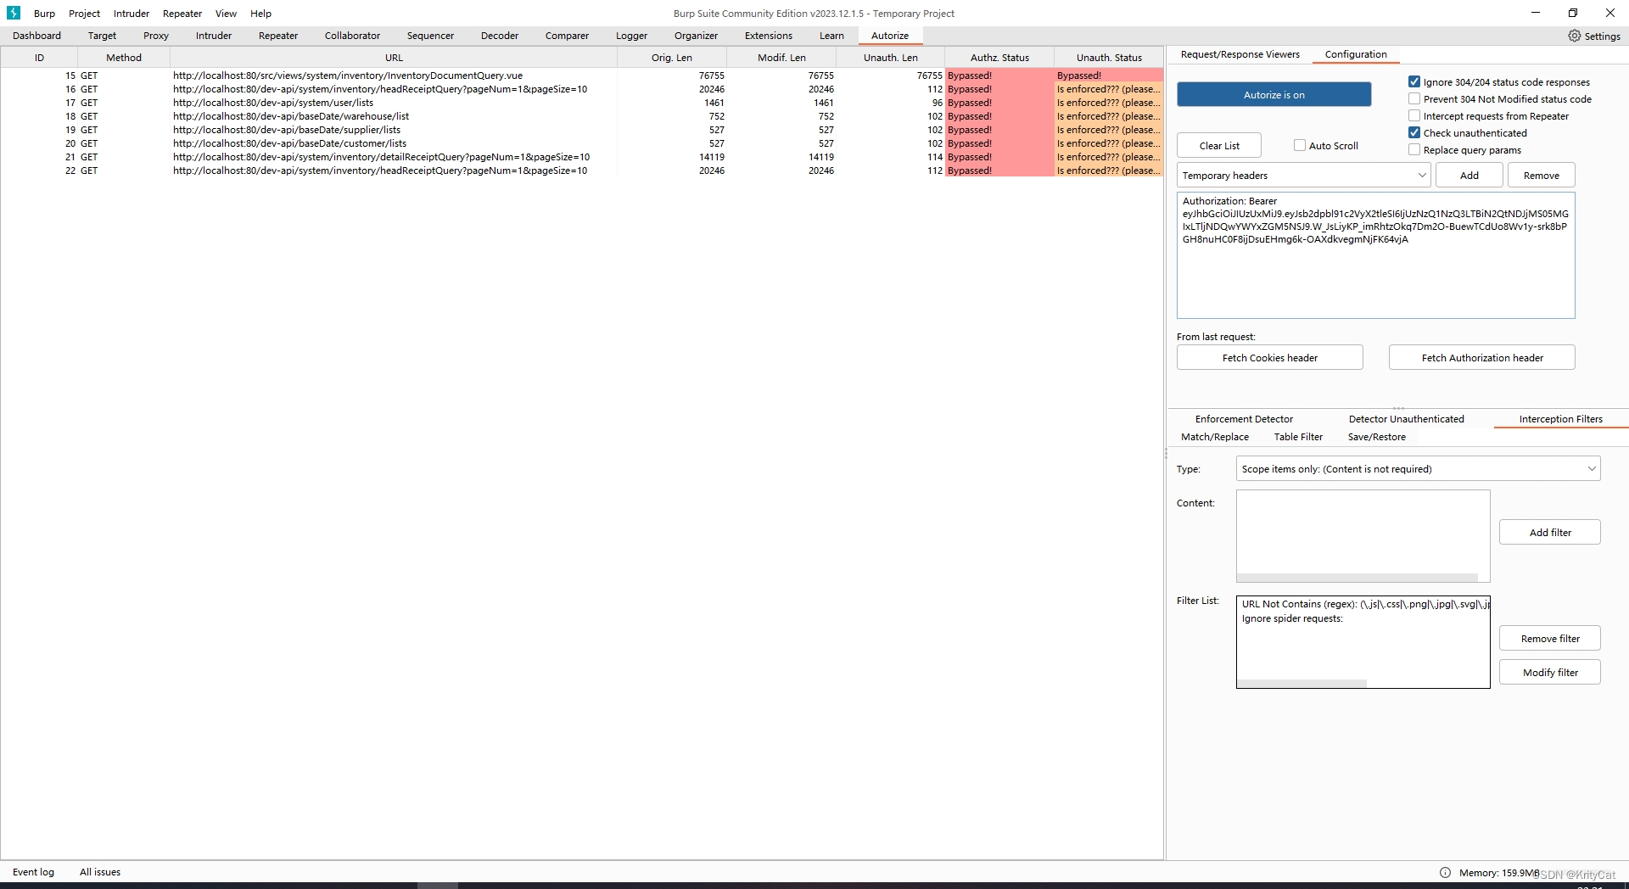Image resolution: width=1629 pixels, height=889 pixels.
Task: Open the filter Type dropdown (Scope items only)
Action: (x=1418, y=468)
